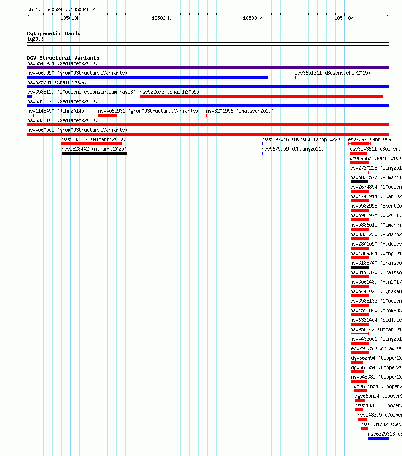The height and width of the screenshot is (456, 402).
Task: Click the 185030k ruler tick label
Action: click(252, 18)
